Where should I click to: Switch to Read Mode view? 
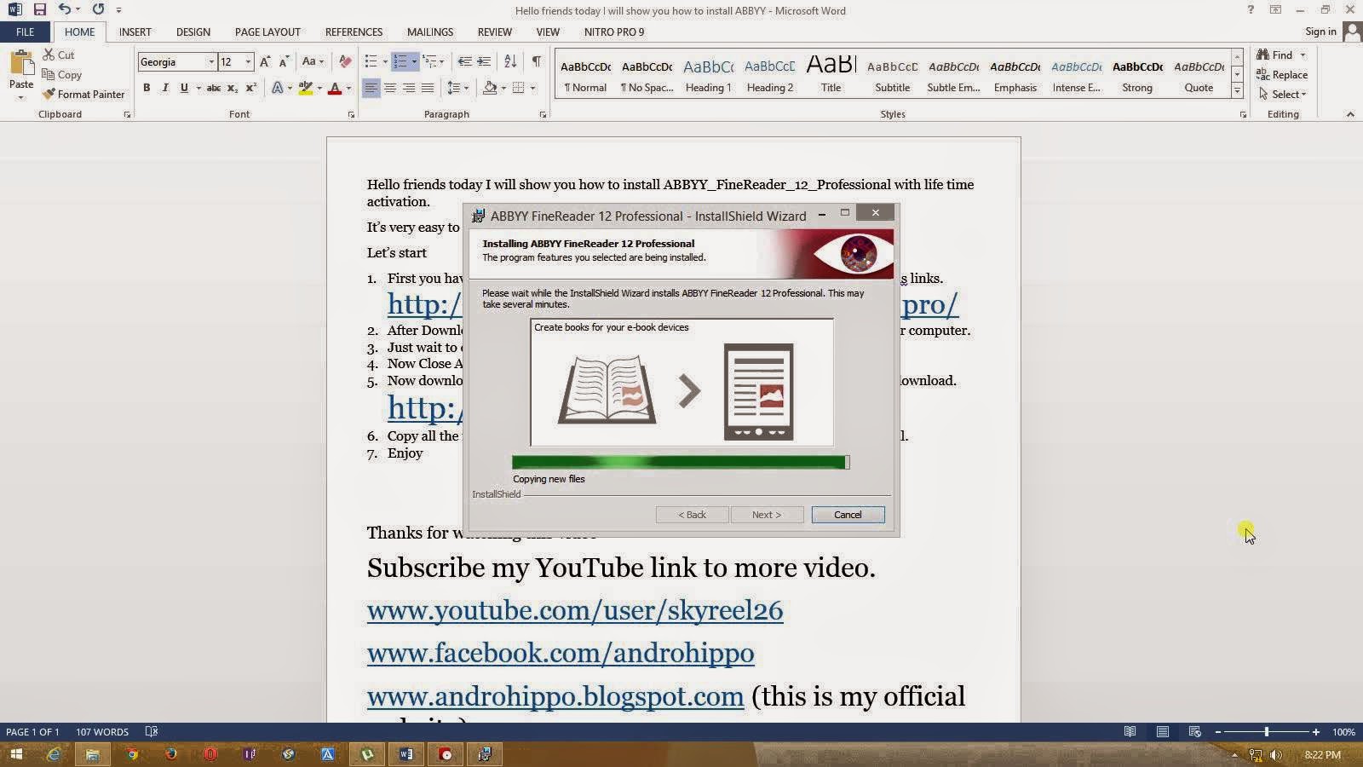[x=1130, y=731]
